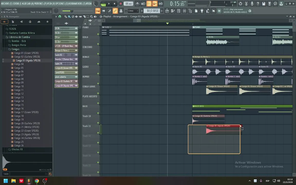Click the browser search magnifier icon
The image size is (296, 185).
tap(50, 174)
